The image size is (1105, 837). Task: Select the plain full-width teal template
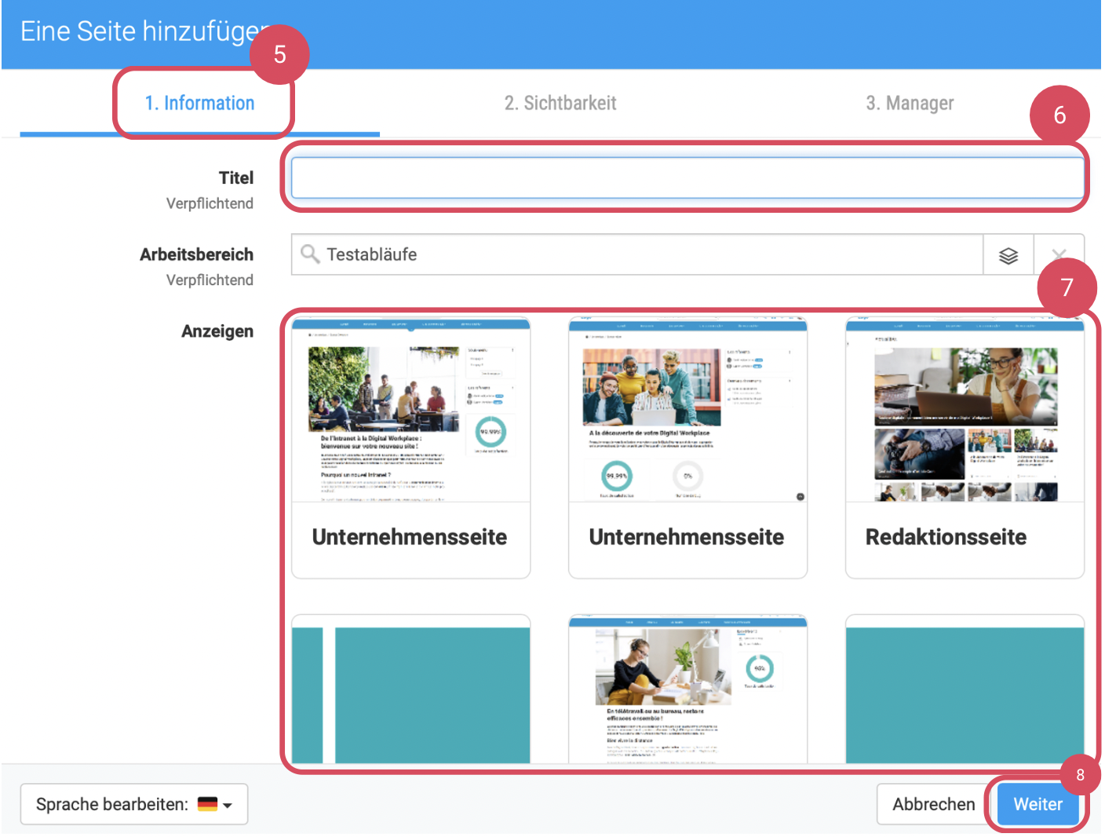(964, 691)
